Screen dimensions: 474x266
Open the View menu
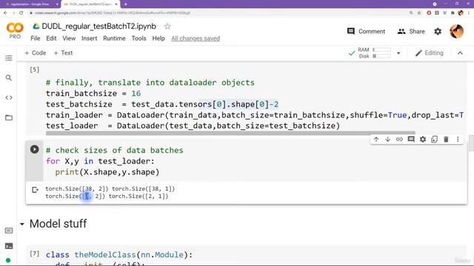(x=69, y=38)
